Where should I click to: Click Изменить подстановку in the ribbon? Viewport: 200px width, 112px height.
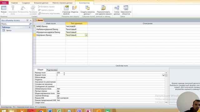tap(49, 13)
